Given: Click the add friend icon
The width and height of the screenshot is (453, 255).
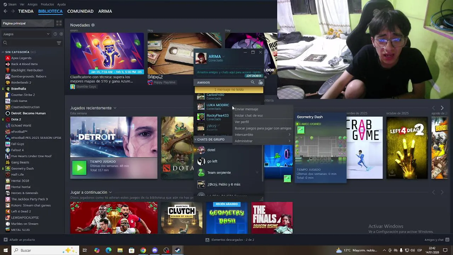Looking at the screenshot, I should [x=260, y=82].
